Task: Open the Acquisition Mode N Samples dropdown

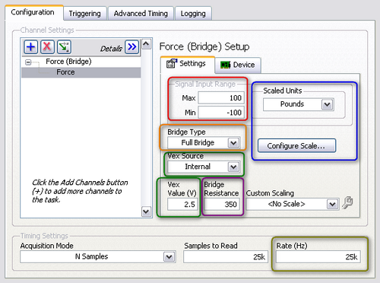Action: pos(98,256)
